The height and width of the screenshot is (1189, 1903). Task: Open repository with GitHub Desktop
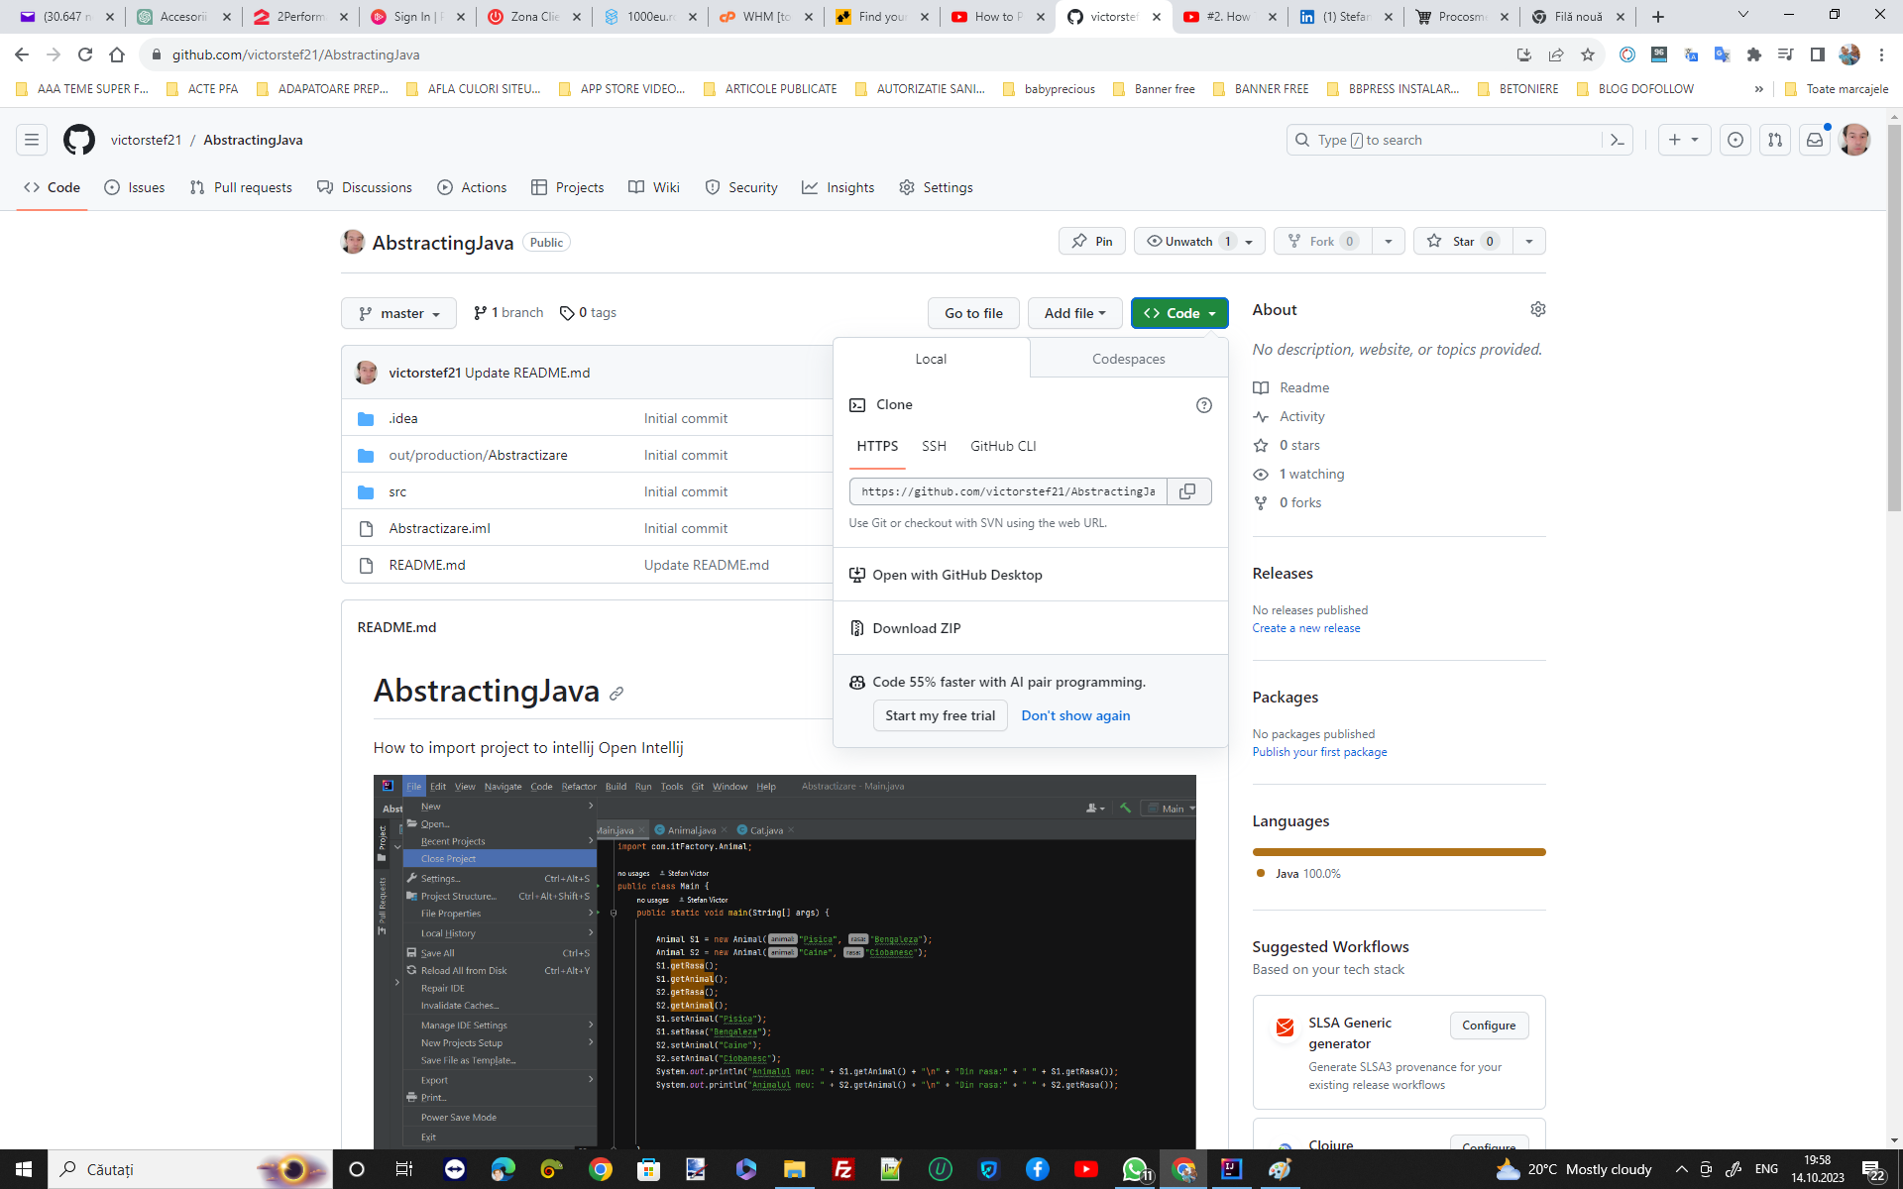[x=956, y=575]
